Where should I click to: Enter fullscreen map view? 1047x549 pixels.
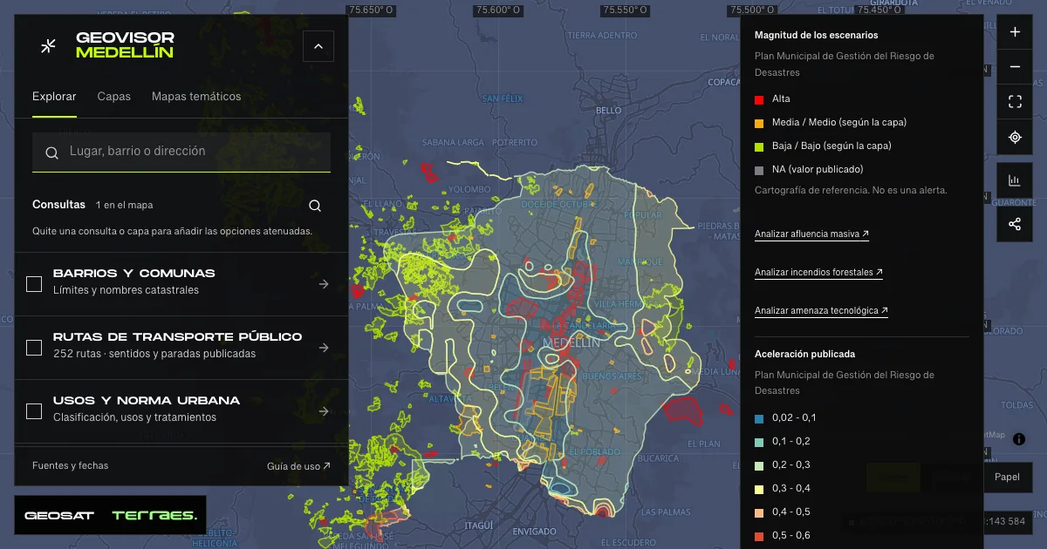[x=1015, y=102]
